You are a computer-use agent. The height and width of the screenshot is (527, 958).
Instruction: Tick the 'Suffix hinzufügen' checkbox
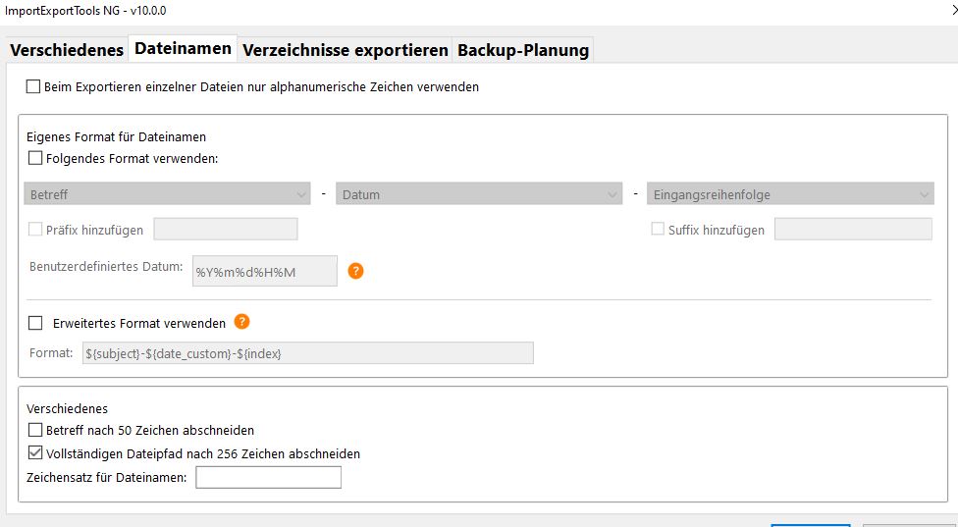(659, 230)
